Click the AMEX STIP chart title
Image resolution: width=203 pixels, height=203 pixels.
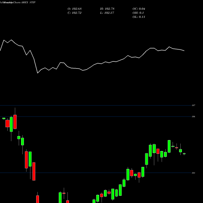point(28,2)
